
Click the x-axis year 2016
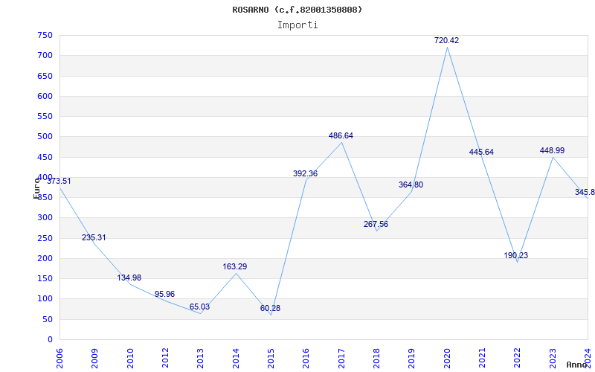click(306, 359)
